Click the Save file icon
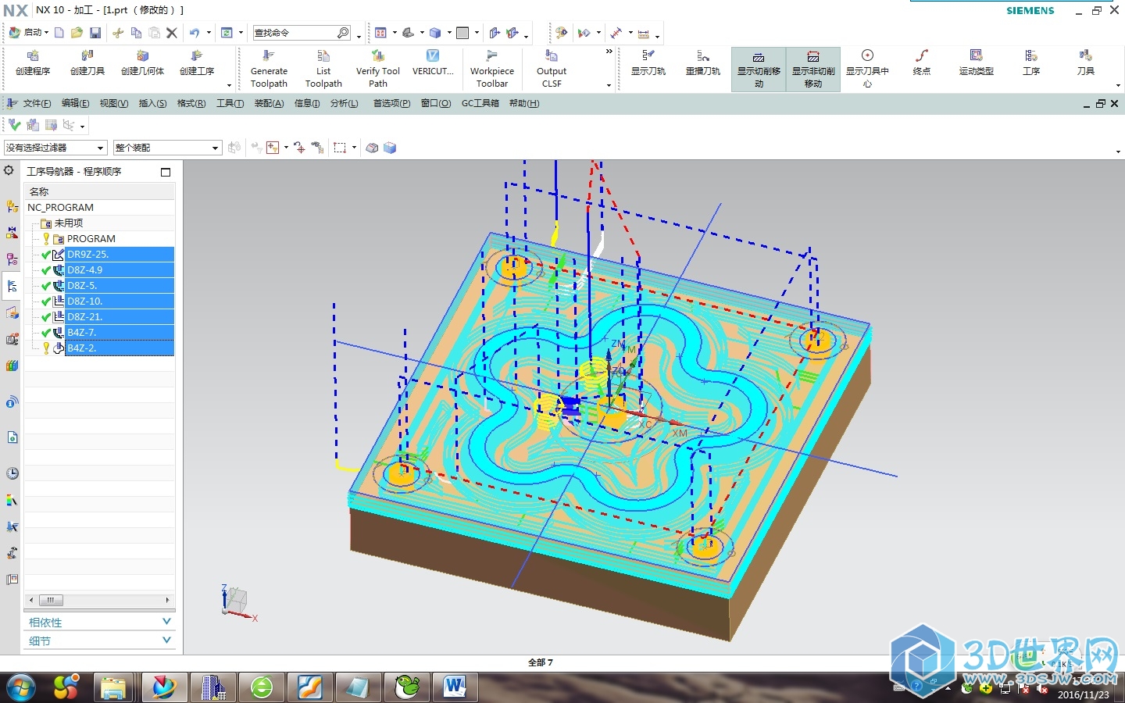Screen dimensions: 1125x703 95,33
